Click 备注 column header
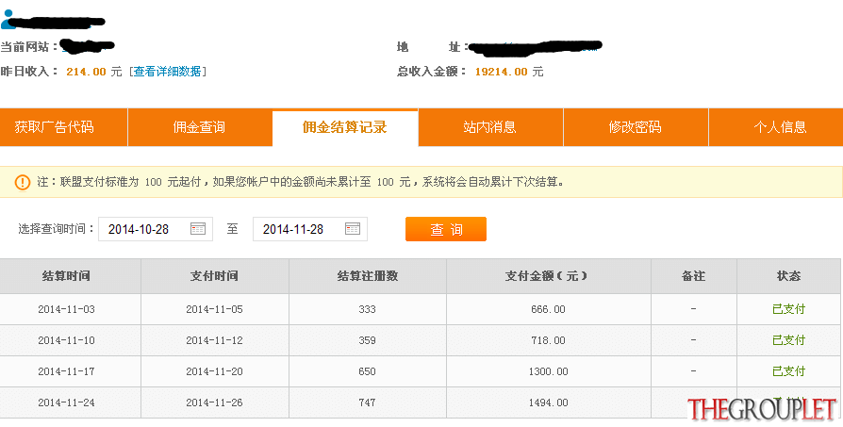The height and width of the screenshot is (427, 843). pos(694,276)
